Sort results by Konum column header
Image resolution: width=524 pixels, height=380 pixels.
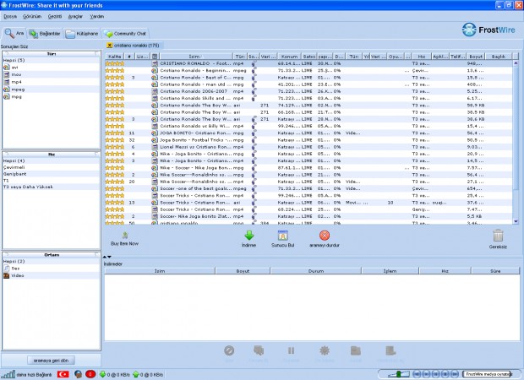(x=289, y=57)
